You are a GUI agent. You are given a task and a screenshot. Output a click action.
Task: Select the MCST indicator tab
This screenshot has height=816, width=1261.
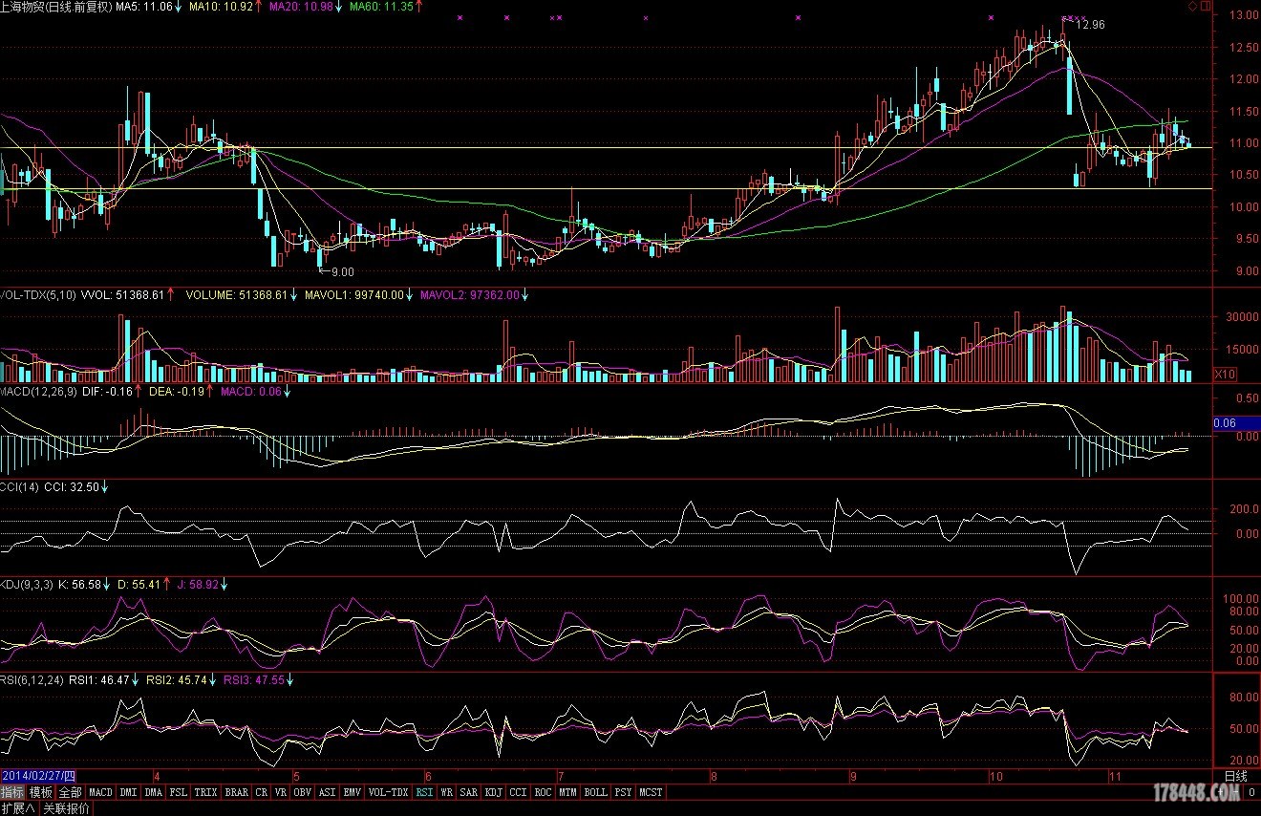click(x=651, y=792)
